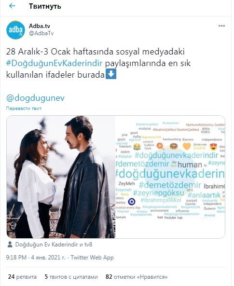
Task: Open the couple photo on the left
Action: [x=61, y=177]
